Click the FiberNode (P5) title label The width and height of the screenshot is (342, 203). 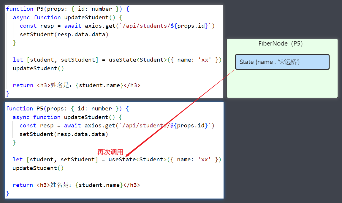point(281,44)
